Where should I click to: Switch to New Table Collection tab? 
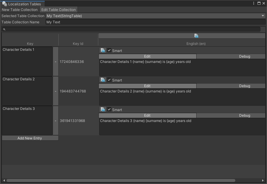coord(20,10)
